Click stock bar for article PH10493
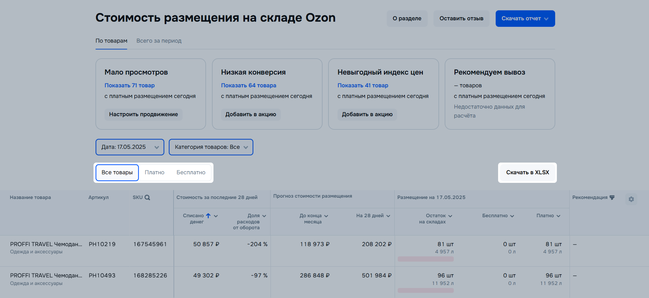 tap(426, 290)
